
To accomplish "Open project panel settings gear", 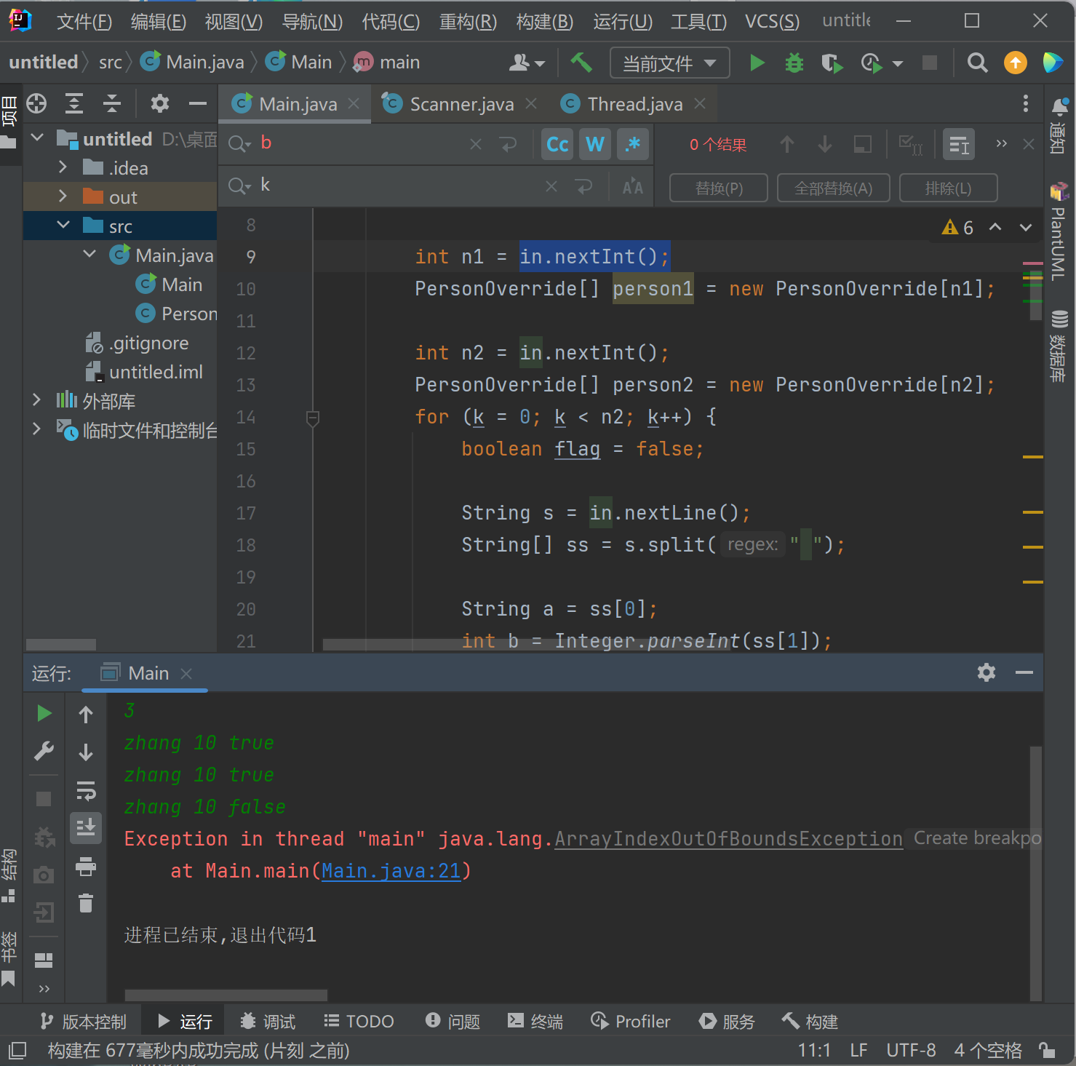I will [159, 104].
